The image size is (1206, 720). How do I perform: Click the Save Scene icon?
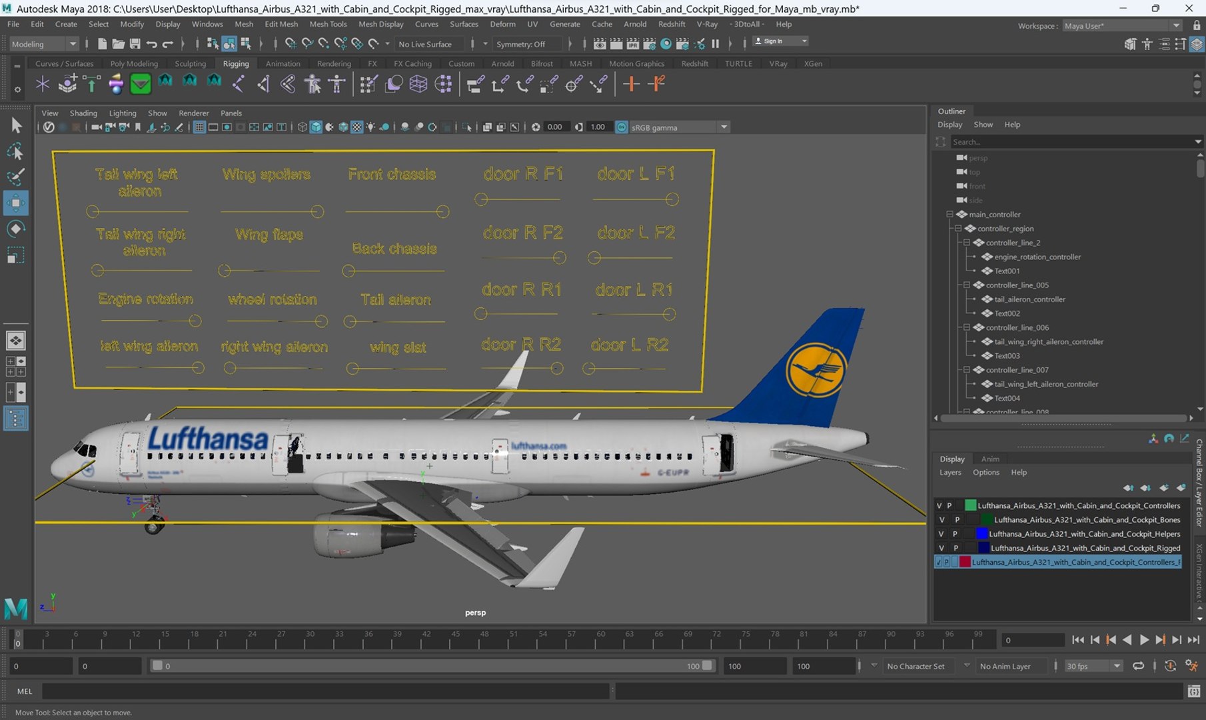pyautogui.click(x=135, y=44)
